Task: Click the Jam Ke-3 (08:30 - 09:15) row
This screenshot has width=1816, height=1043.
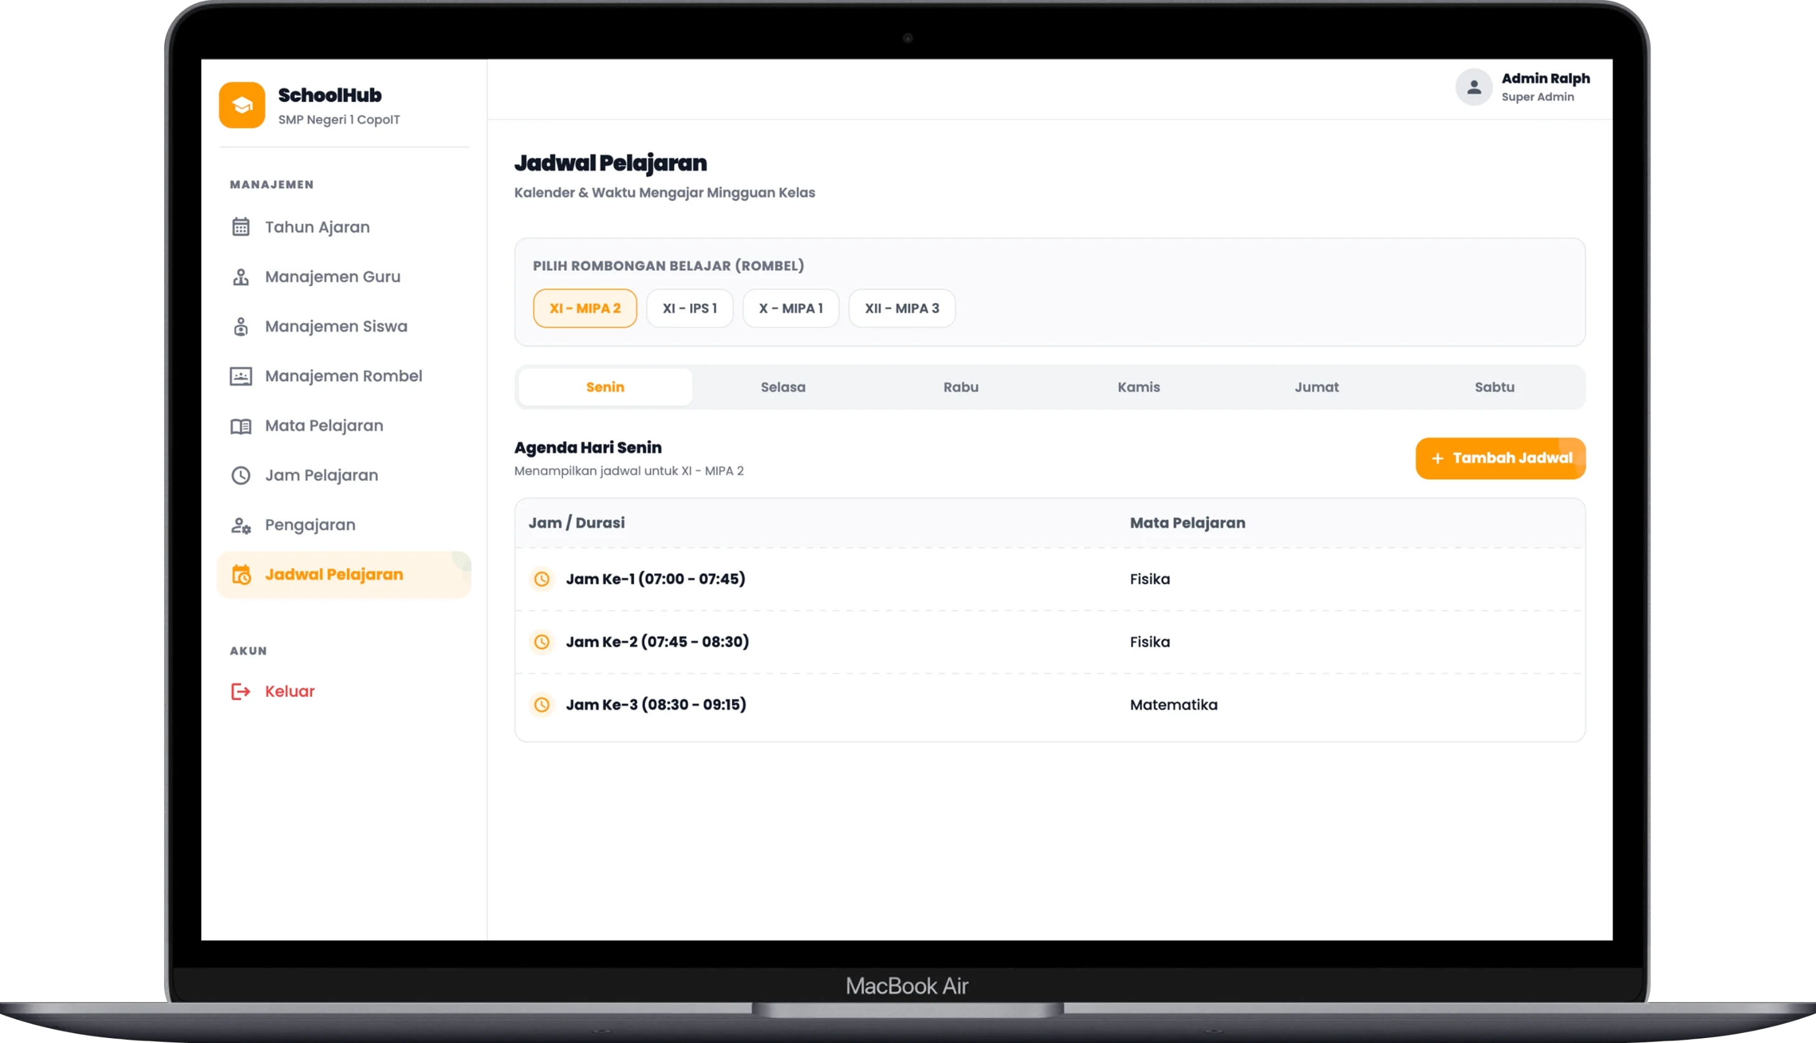Action: [1049, 705]
